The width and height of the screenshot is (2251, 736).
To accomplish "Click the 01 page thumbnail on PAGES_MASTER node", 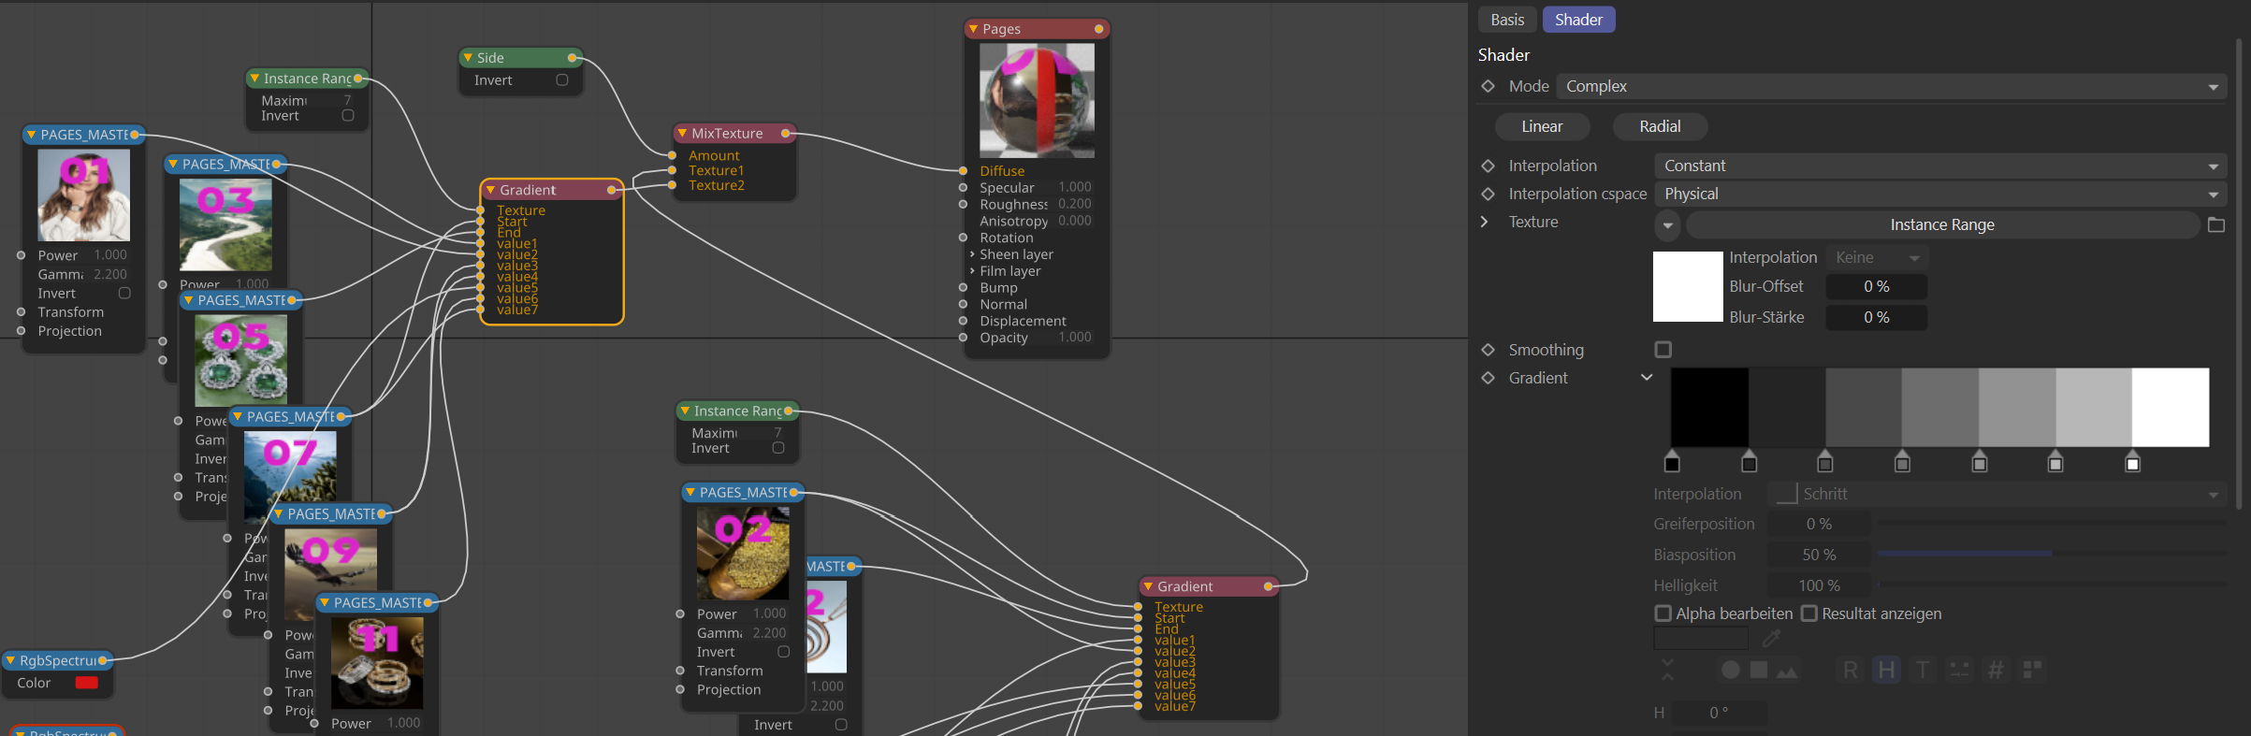I will [83, 195].
